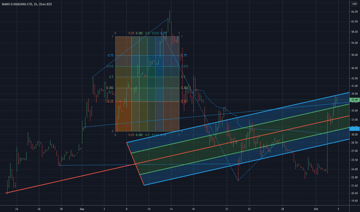Click the 50.00 price axis label
Image resolution: width=360 pixels, height=212 pixels.
click(x=354, y=55)
